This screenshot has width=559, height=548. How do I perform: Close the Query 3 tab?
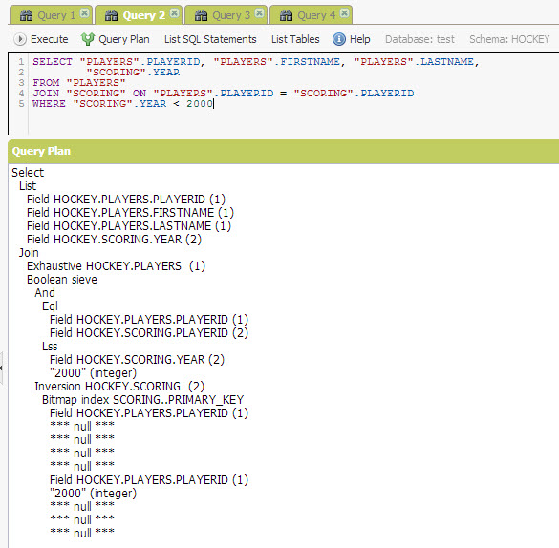[259, 13]
